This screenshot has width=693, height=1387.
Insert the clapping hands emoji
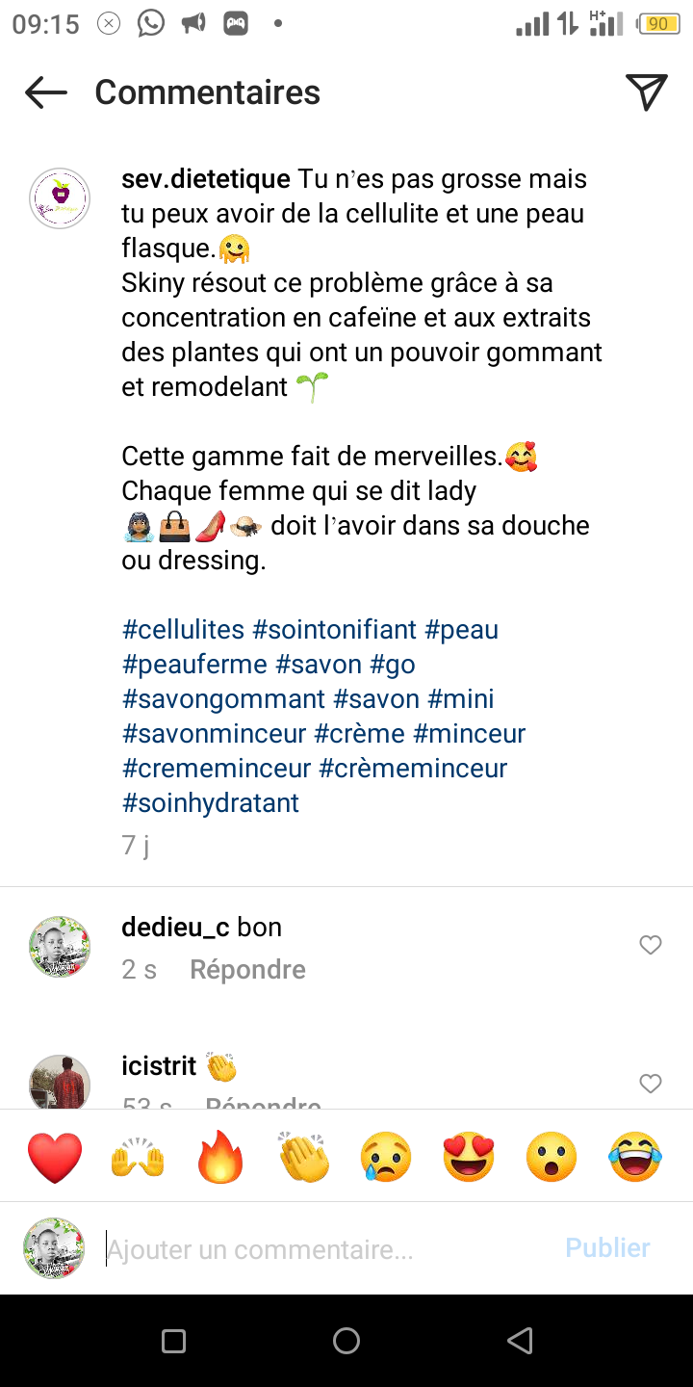[x=304, y=1157]
